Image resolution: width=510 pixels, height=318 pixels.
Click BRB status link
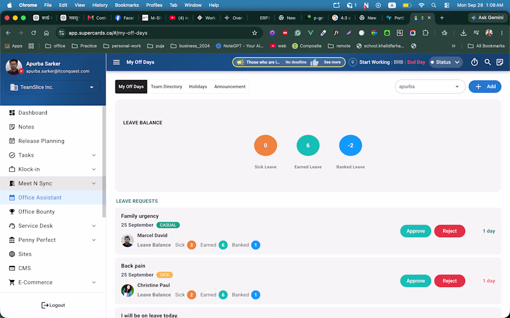tap(398, 62)
